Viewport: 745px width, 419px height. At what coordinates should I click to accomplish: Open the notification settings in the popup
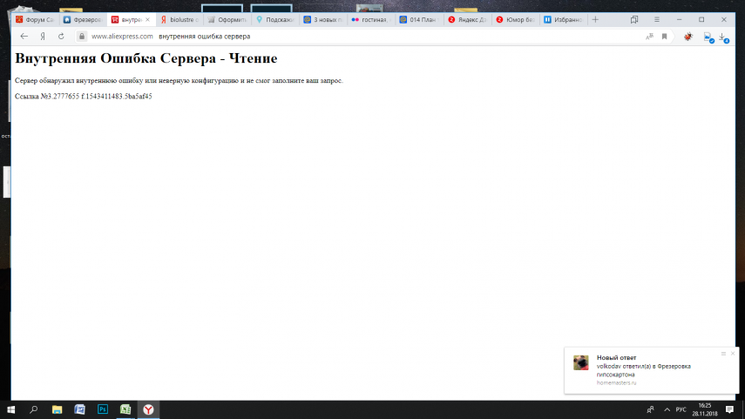(x=722, y=353)
